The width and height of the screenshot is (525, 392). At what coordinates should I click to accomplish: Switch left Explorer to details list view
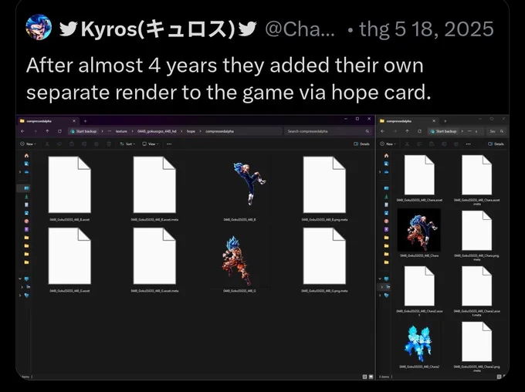tap(364, 377)
